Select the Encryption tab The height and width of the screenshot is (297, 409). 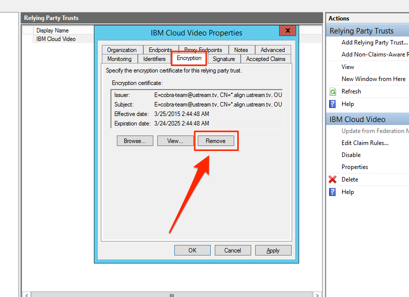click(189, 58)
